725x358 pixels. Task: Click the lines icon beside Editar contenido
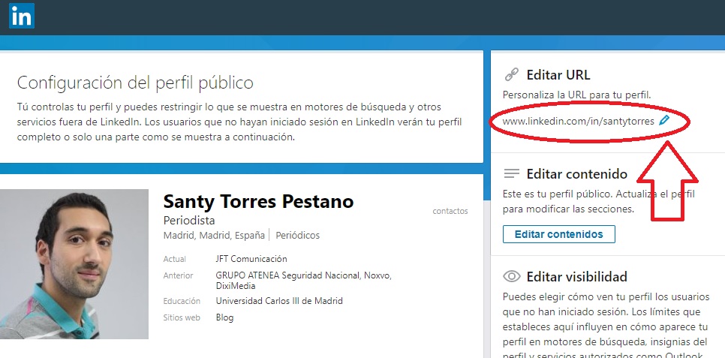coord(512,174)
